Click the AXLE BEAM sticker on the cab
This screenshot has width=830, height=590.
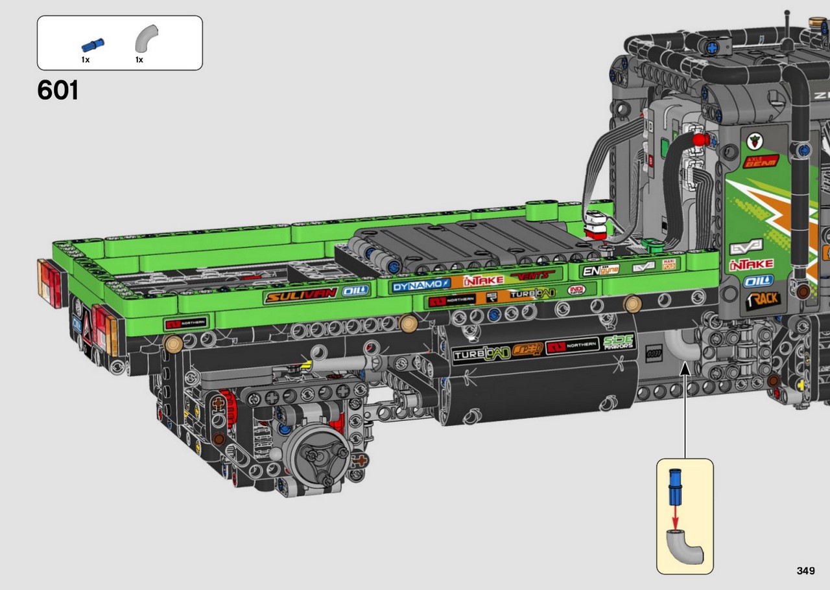[x=761, y=161]
